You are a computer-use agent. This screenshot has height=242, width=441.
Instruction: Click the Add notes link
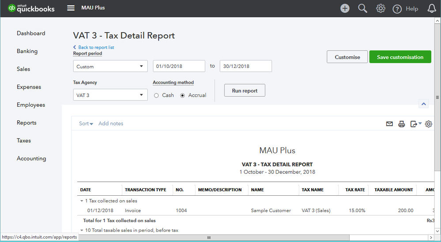[111, 123]
